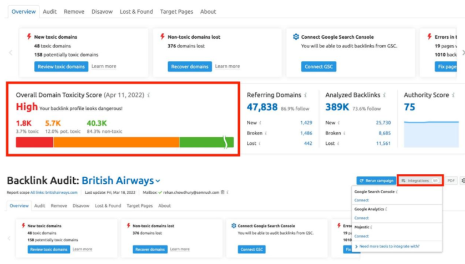The image size is (465, 264).
Task: Click lightning icon on upper New toxic domains card
Action: [29, 37]
